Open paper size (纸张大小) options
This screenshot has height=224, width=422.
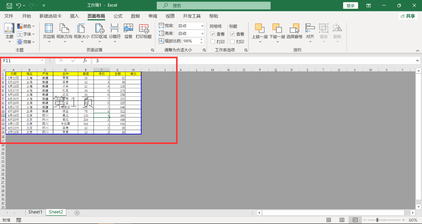(x=82, y=33)
